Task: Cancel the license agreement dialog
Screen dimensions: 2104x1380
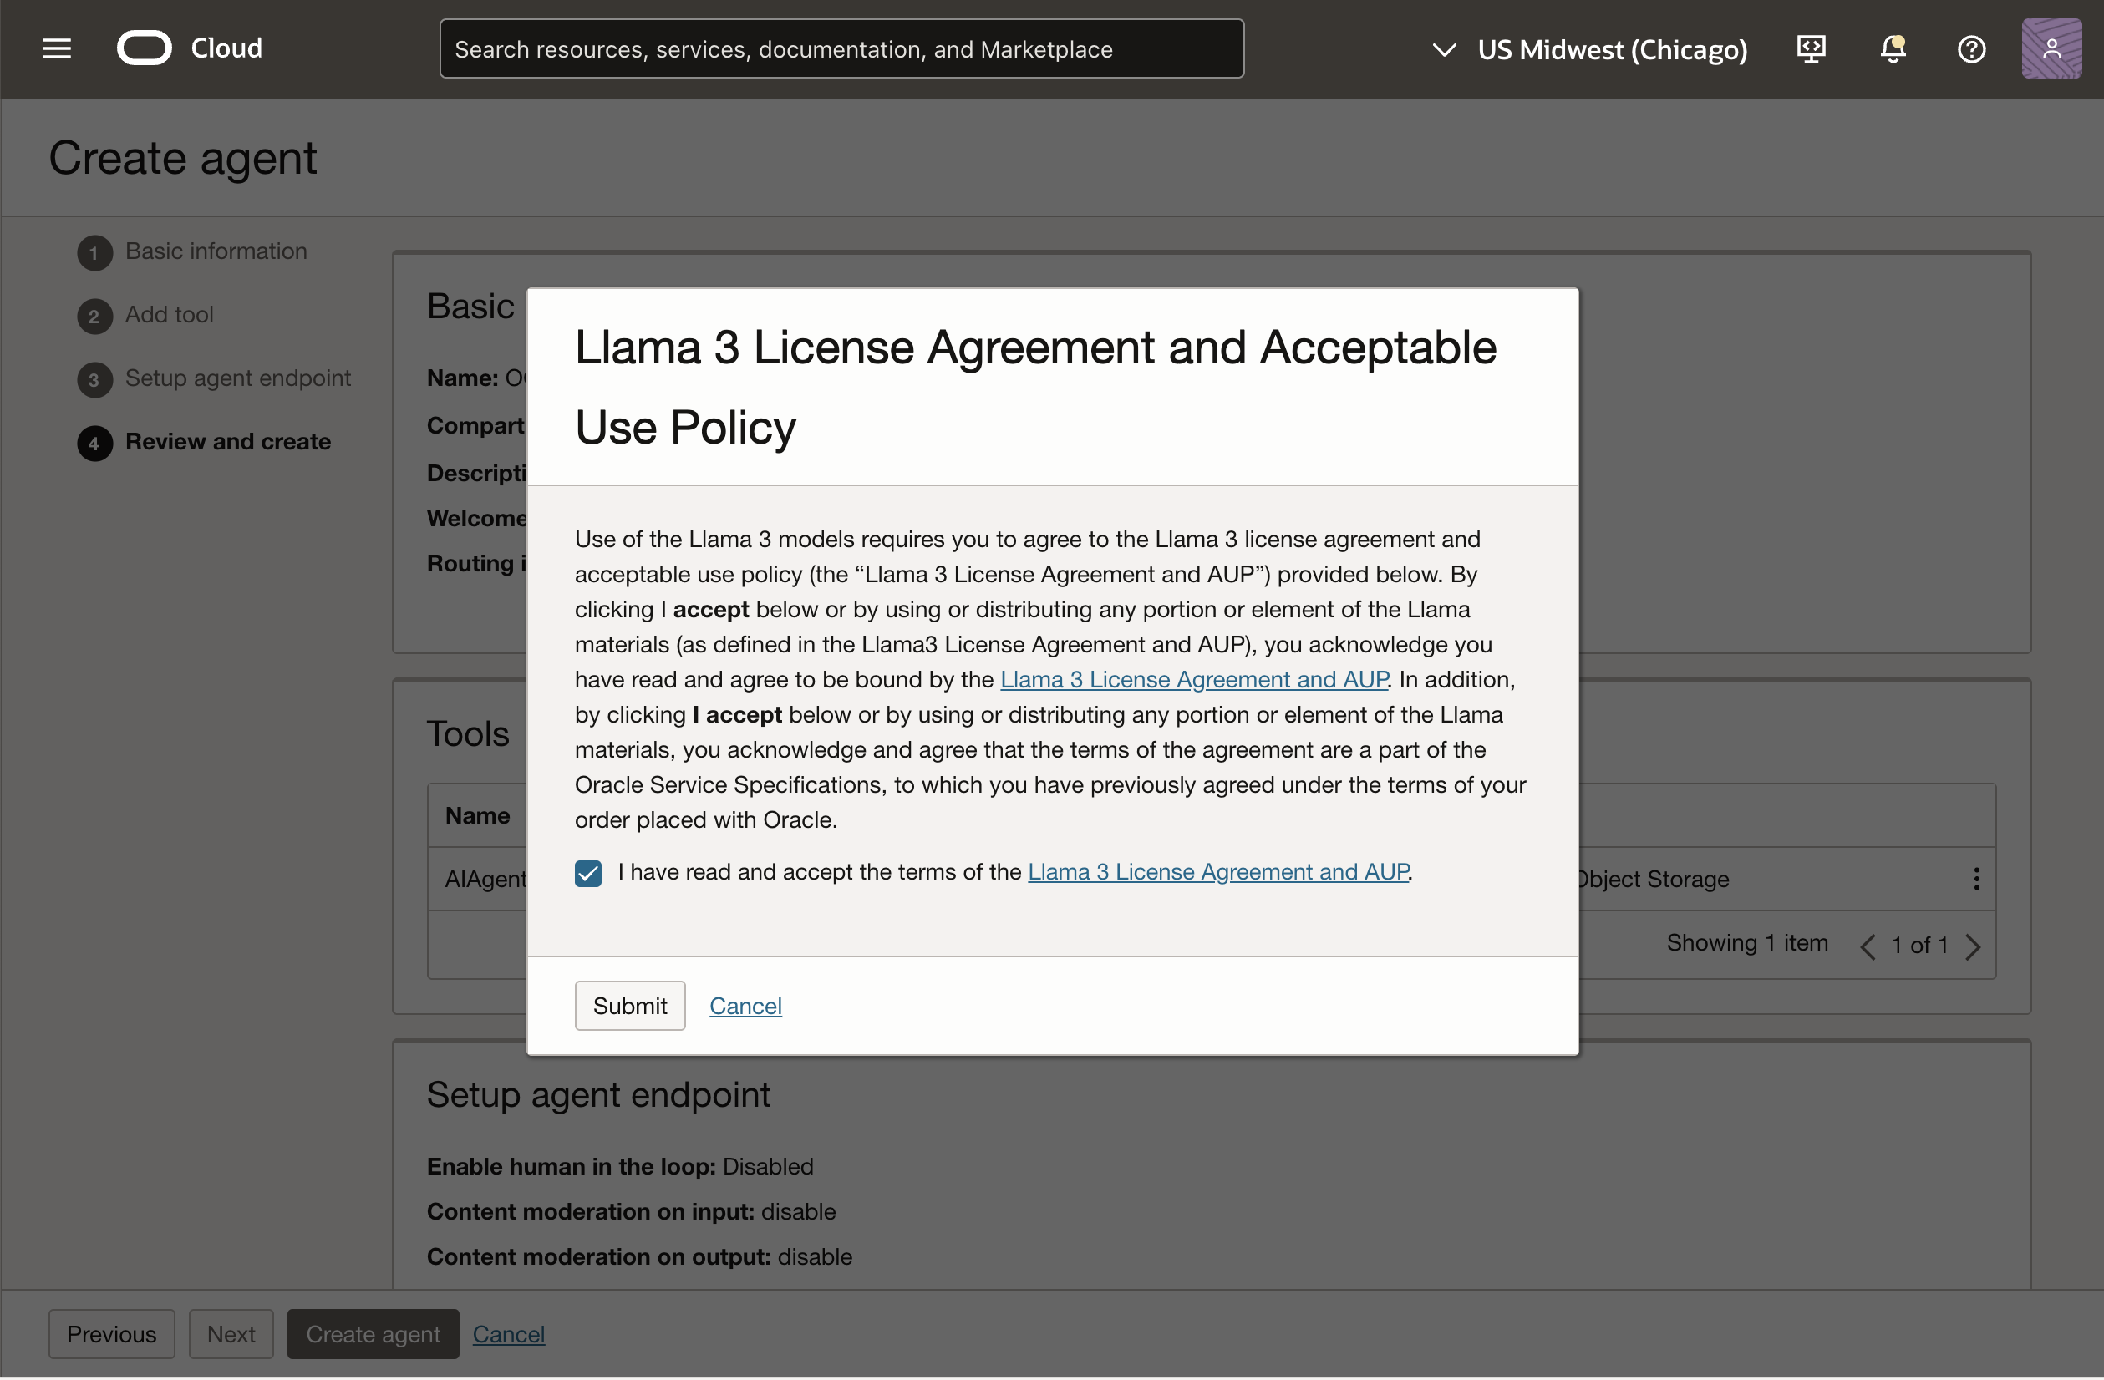Action: pyautogui.click(x=745, y=1006)
